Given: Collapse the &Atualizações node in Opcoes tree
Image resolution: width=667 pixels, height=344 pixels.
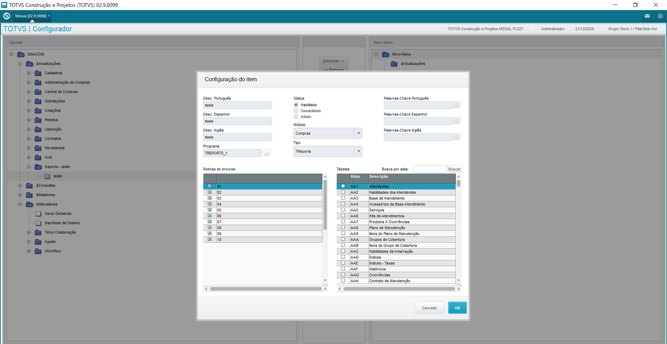Looking at the screenshot, I should [x=20, y=64].
